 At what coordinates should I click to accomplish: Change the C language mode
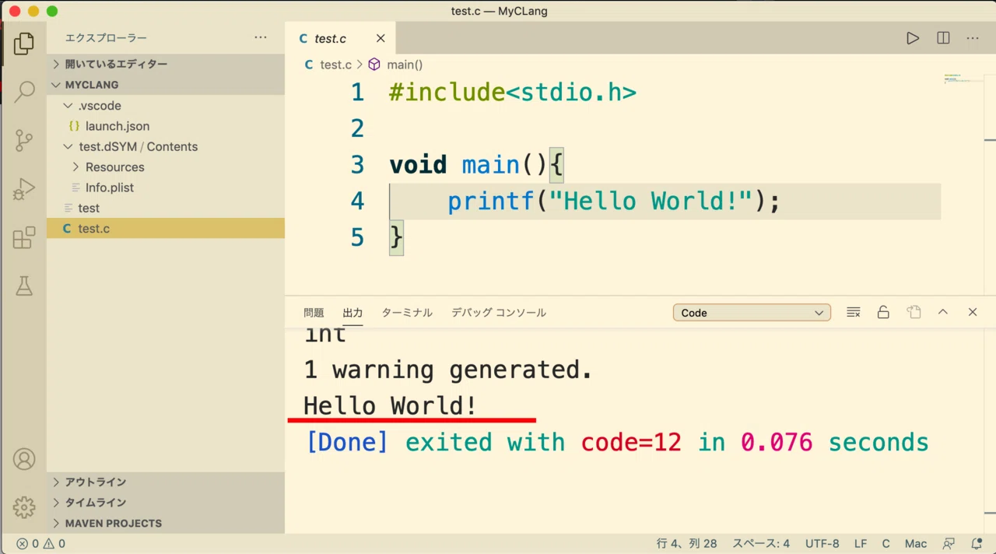(886, 544)
